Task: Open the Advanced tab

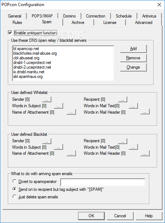Action: [x=144, y=23]
